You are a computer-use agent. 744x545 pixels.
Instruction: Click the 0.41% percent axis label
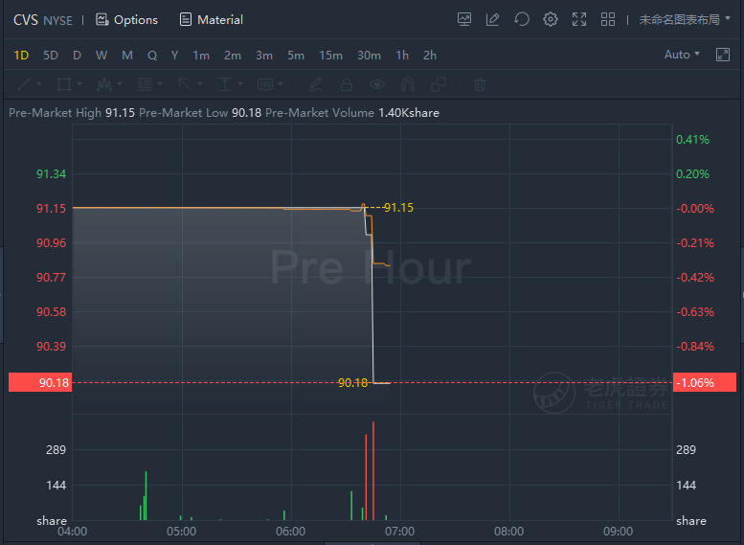click(x=692, y=139)
